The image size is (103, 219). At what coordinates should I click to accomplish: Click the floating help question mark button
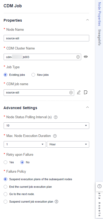99,186
